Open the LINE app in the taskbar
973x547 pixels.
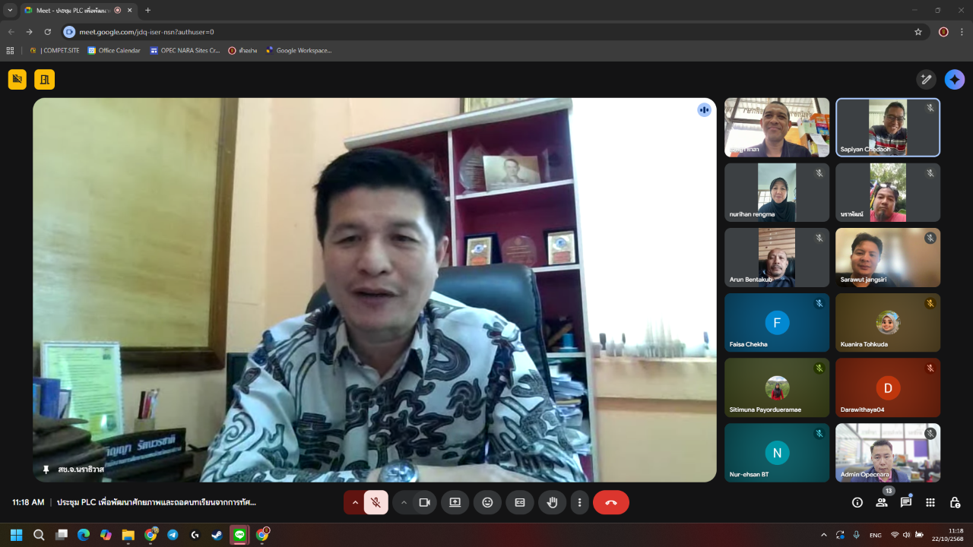(x=239, y=535)
